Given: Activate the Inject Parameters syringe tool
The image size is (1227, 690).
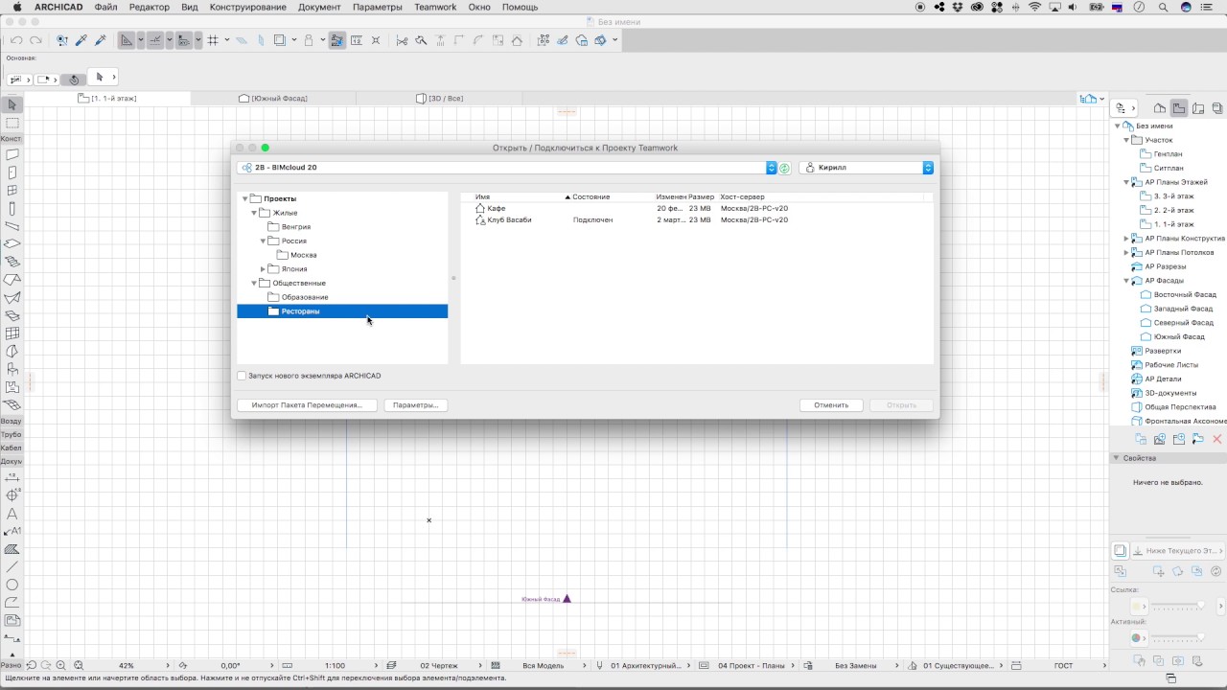Looking at the screenshot, I should coord(101,40).
